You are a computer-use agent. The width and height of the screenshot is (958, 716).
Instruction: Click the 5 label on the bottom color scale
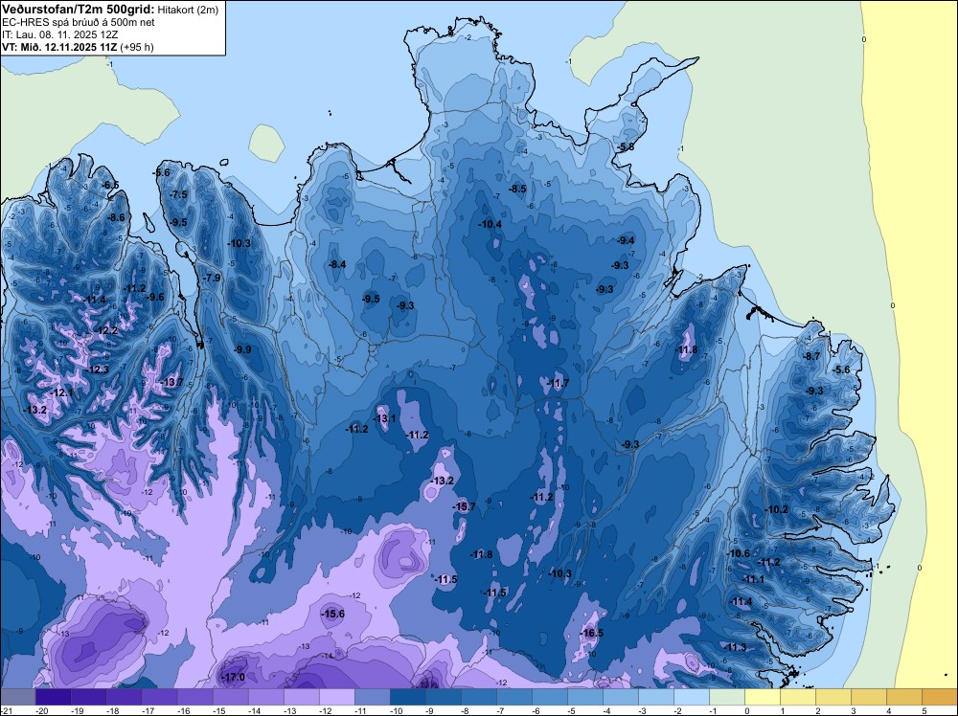(x=924, y=710)
